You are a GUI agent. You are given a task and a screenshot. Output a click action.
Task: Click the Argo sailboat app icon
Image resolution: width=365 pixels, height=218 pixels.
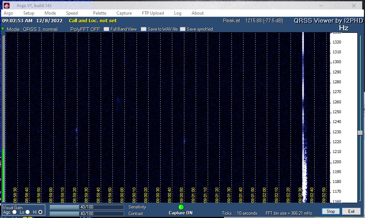tap(7, 5)
